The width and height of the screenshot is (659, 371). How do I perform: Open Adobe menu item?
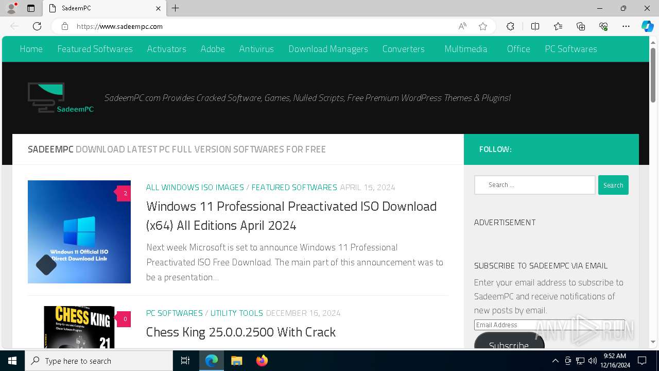[x=213, y=49]
